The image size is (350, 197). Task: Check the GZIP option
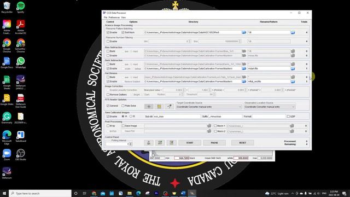(288, 117)
